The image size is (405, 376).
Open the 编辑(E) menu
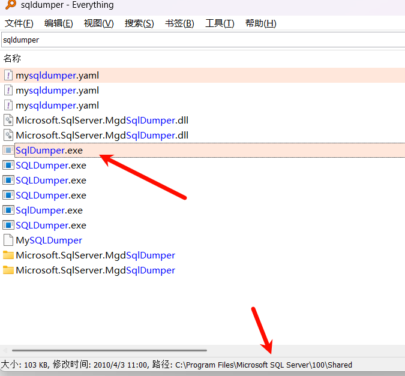(x=59, y=23)
